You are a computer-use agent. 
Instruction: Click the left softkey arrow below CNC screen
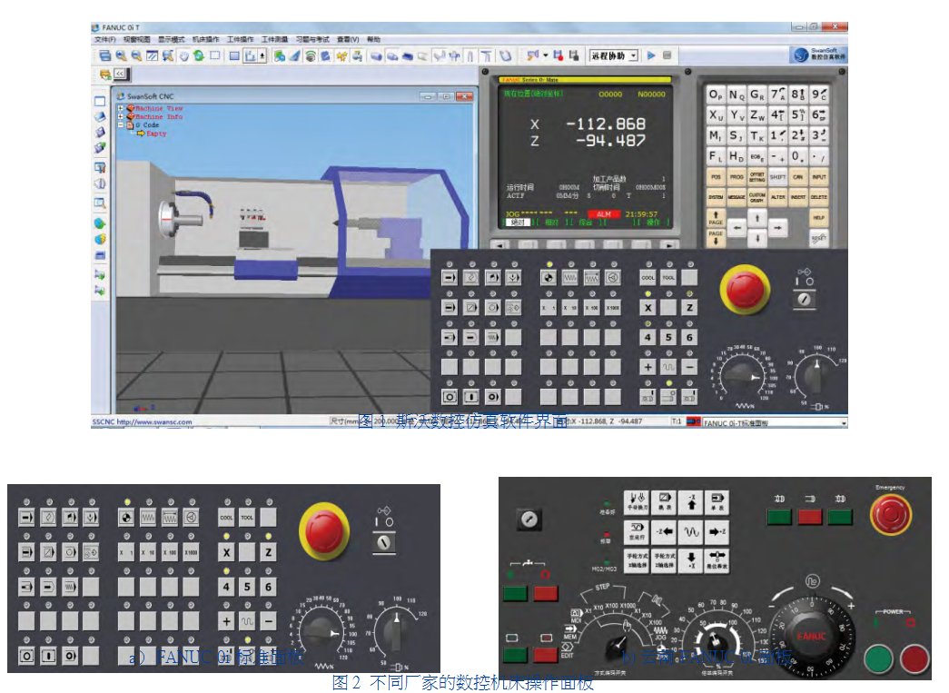pyautogui.click(x=499, y=245)
